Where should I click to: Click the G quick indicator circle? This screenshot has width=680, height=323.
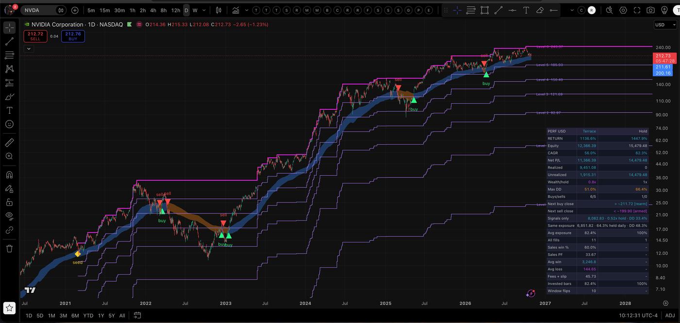408,10
